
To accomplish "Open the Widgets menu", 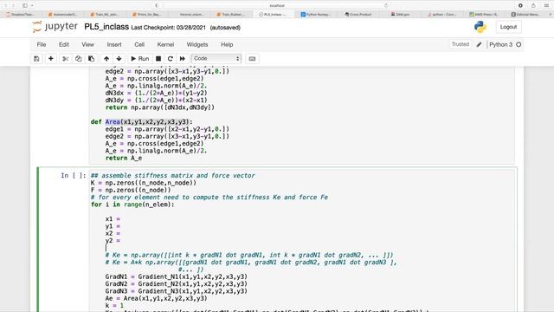I will click(x=197, y=44).
